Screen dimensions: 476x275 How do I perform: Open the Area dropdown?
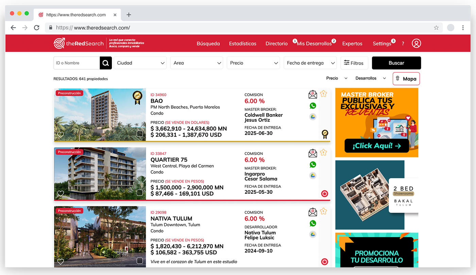pyautogui.click(x=197, y=63)
